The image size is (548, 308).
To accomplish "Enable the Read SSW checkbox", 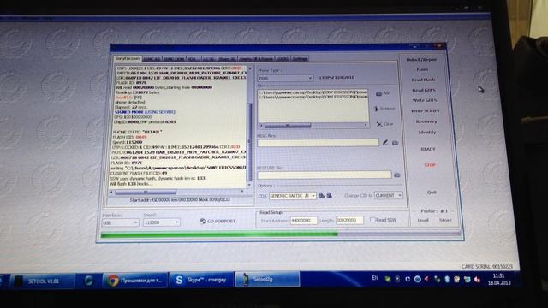I will [x=372, y=220].
